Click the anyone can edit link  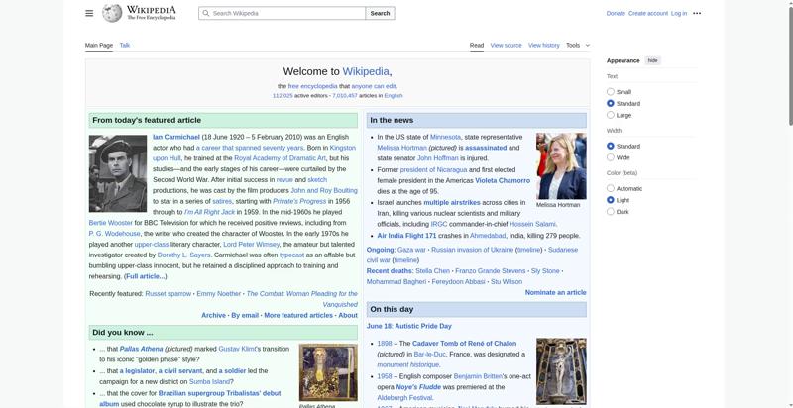click(x=374, y=86)
